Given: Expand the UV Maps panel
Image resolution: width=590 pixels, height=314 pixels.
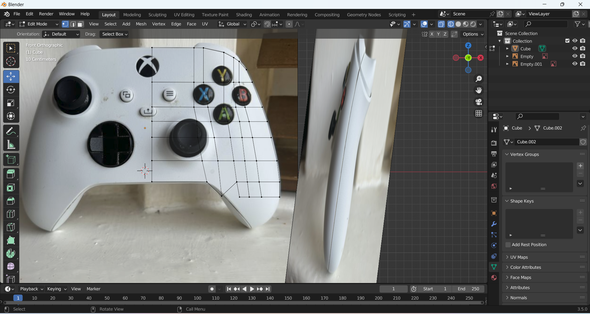Looking at the screenshot, I should pos(519,257).
